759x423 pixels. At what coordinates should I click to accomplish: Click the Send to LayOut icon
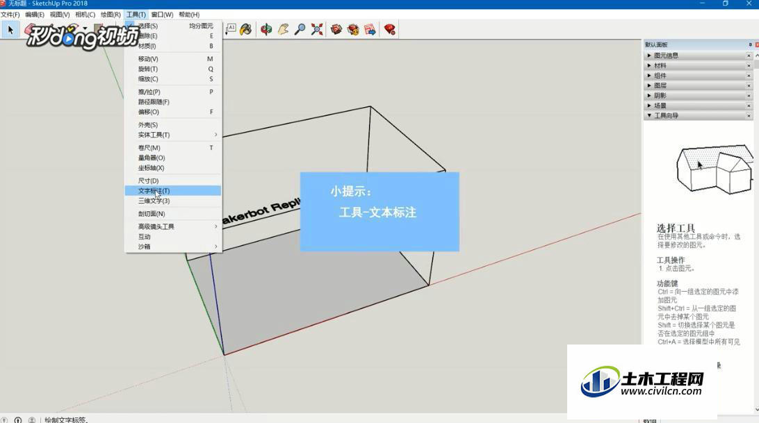pyautogui.click(x=370, y=30)
